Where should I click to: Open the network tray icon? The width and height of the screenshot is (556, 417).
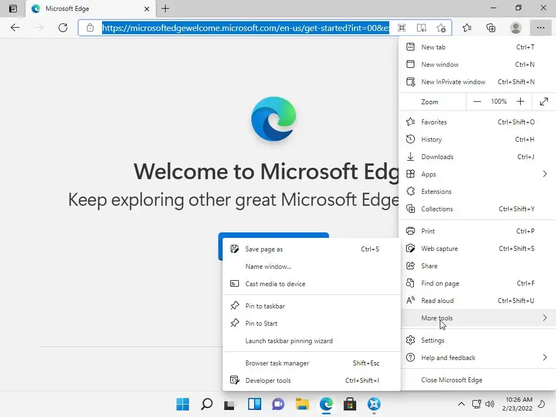477,404
